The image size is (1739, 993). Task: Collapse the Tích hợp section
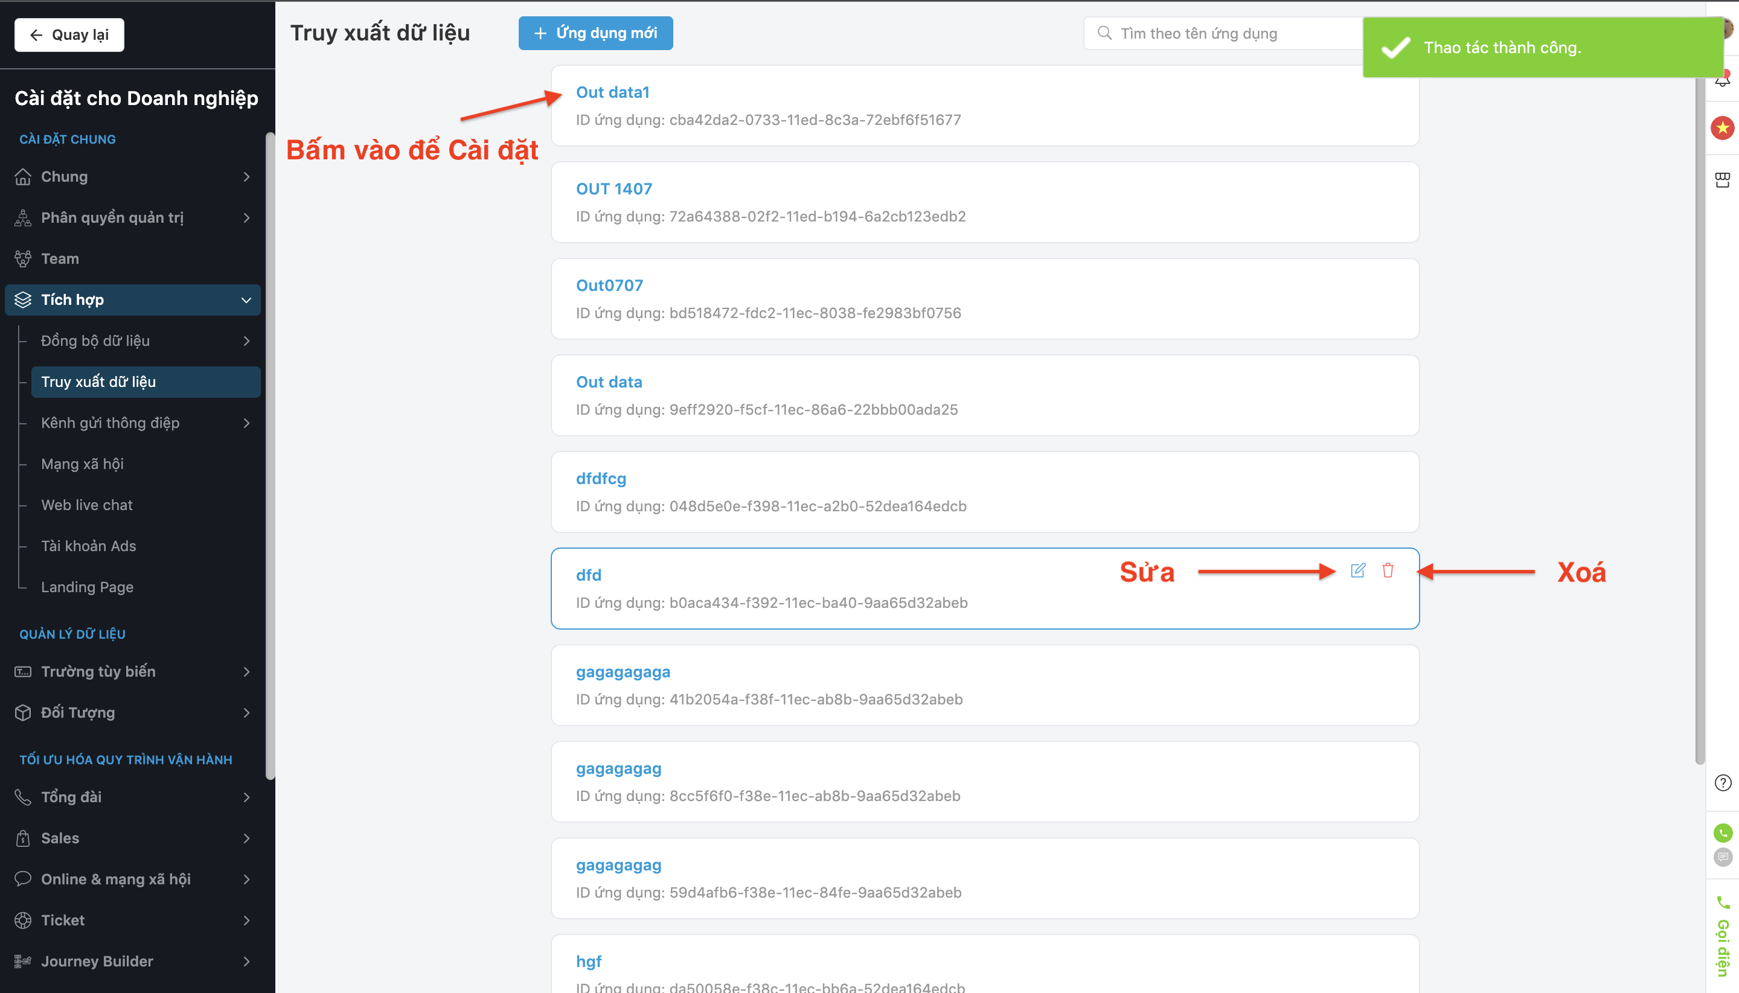coord(246,300)
